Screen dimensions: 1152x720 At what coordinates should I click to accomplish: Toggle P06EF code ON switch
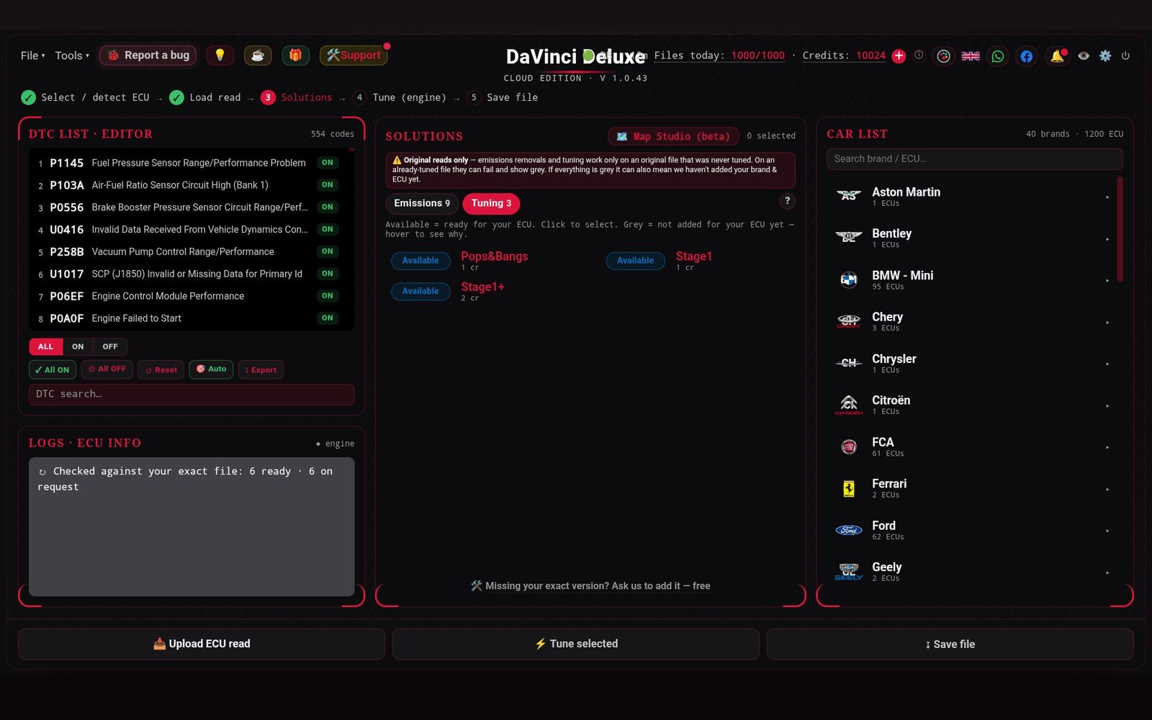point(328,296)
